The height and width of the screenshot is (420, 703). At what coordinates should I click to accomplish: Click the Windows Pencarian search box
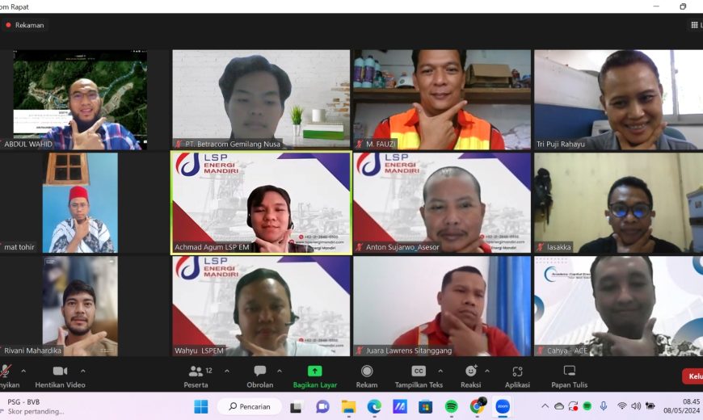tap(250, 406)
